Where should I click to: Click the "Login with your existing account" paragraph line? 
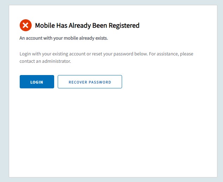coord(106,54)
